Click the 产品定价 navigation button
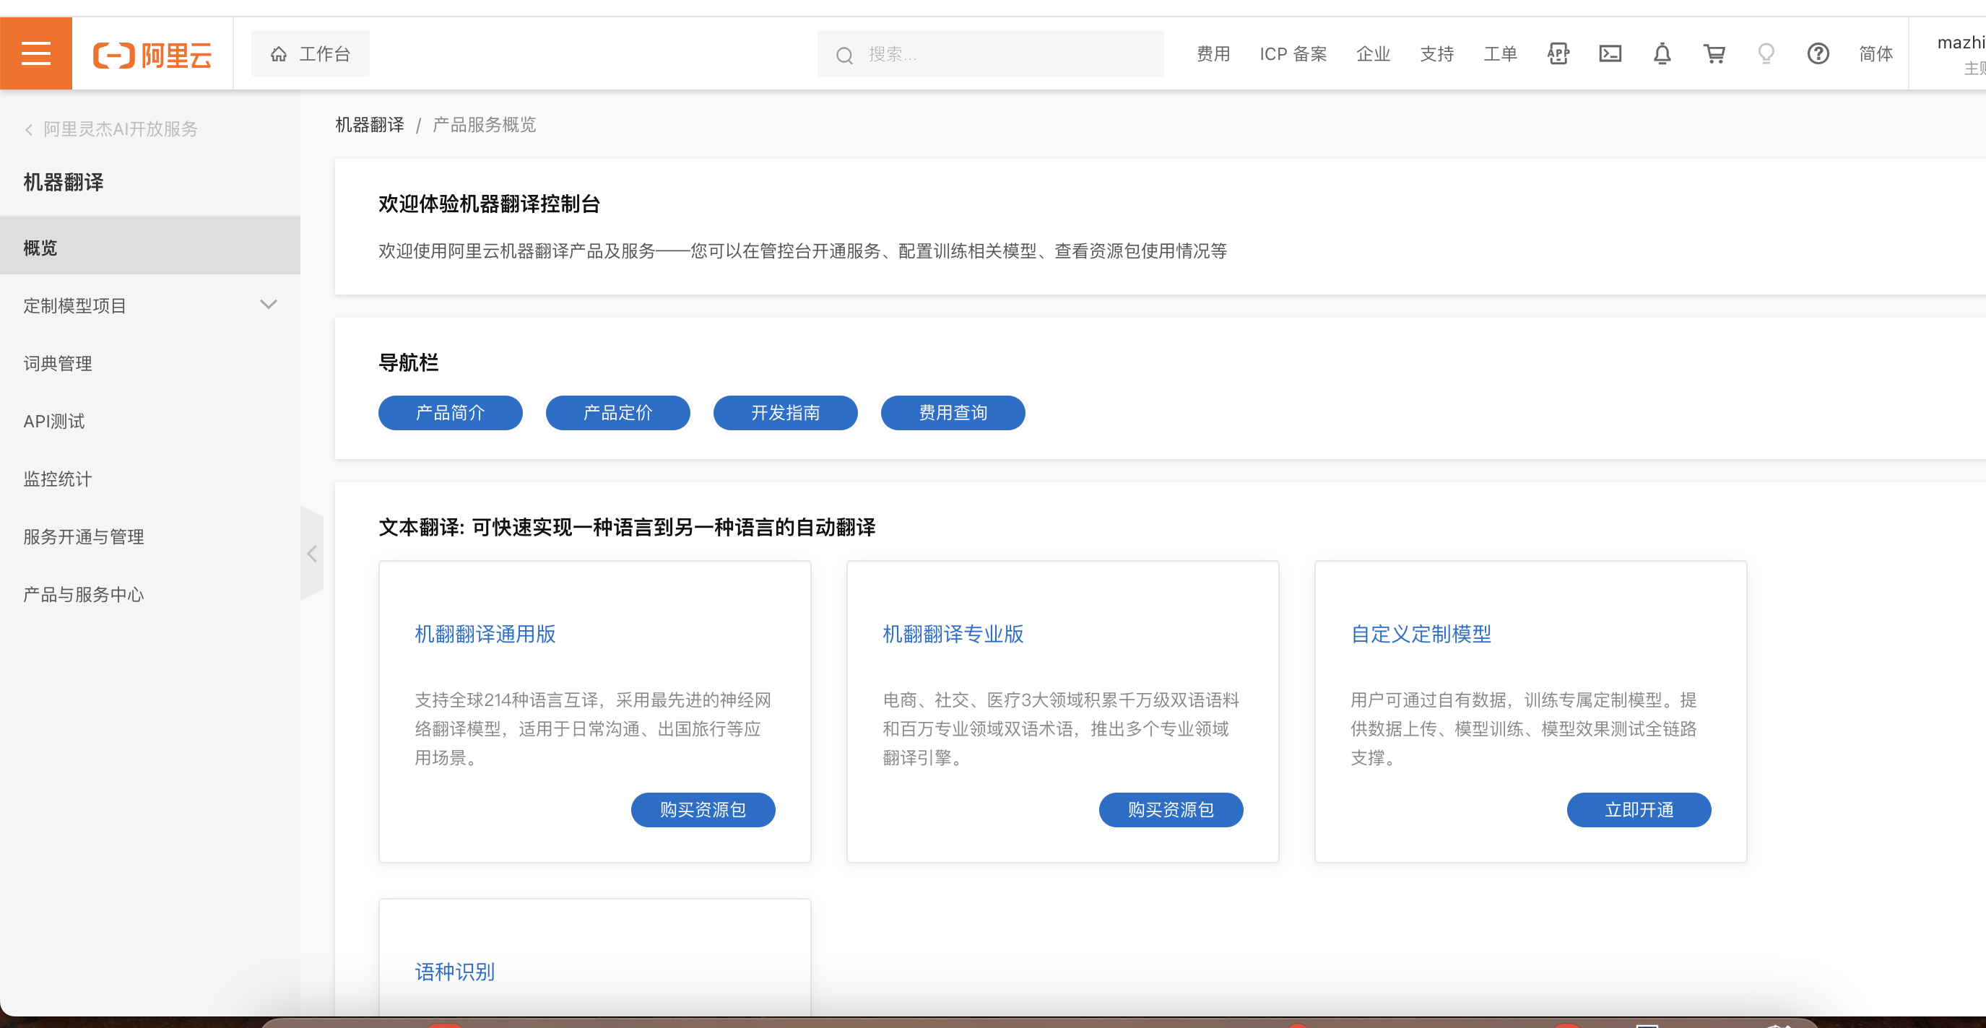Image resolution: width=1986 pixels, height=1028 pixels. pyautogui.click(x=617, y=412)
